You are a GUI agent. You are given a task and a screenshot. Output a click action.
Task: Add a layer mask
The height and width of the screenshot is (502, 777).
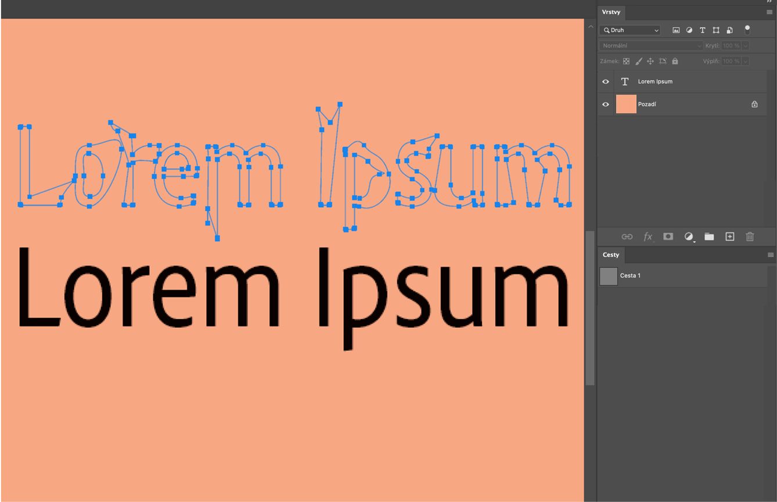[668, 236]
